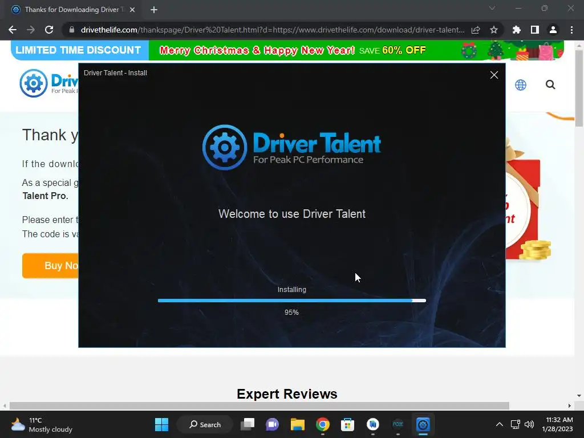This screenshot has height=438, width=584.
Task: Open Task View on taskbar
Action: (248, 424)
